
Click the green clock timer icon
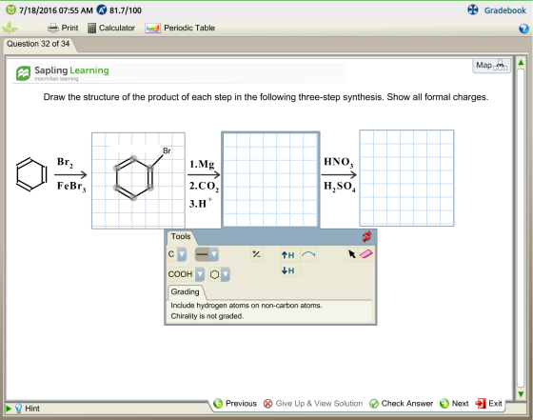click(x=10, y=10)
